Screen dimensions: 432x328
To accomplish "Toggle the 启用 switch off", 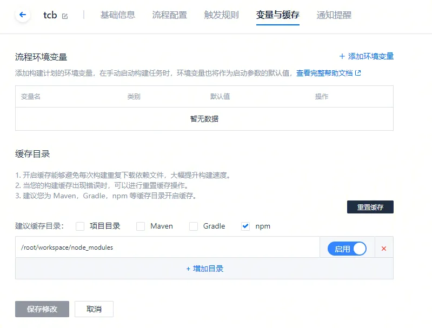I will coord(347,249).
